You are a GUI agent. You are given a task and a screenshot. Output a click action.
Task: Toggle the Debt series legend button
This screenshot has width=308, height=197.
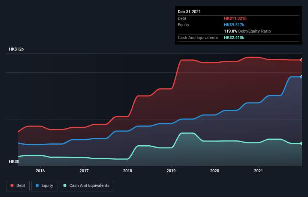click(x=18, y=186)
